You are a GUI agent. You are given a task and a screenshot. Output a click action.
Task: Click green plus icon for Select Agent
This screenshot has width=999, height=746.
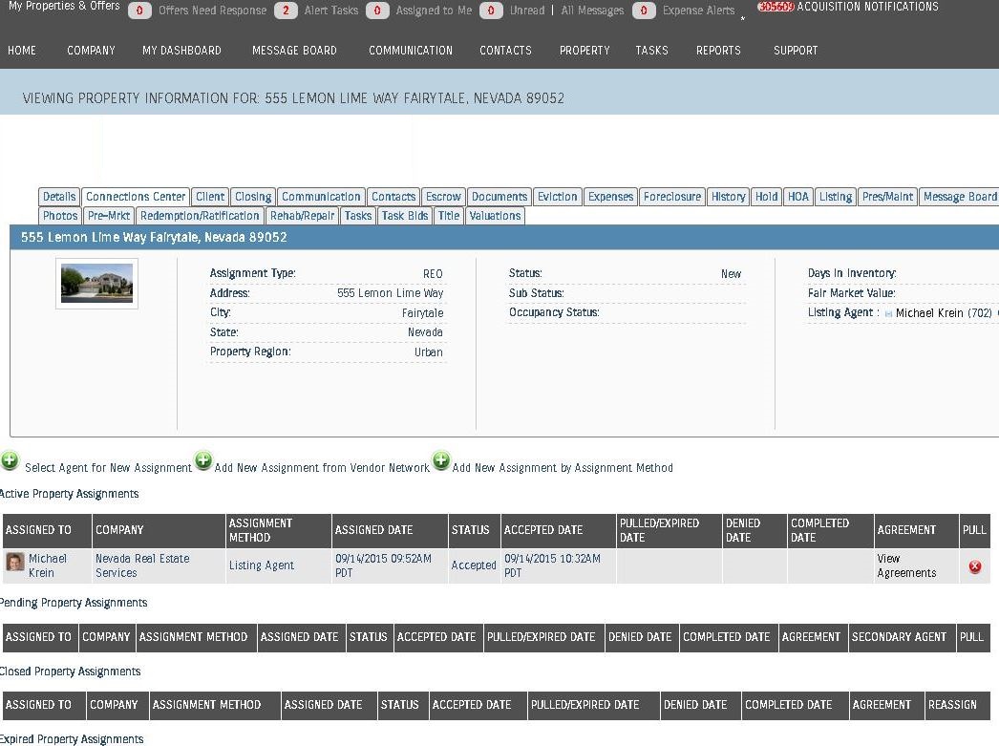10,461
